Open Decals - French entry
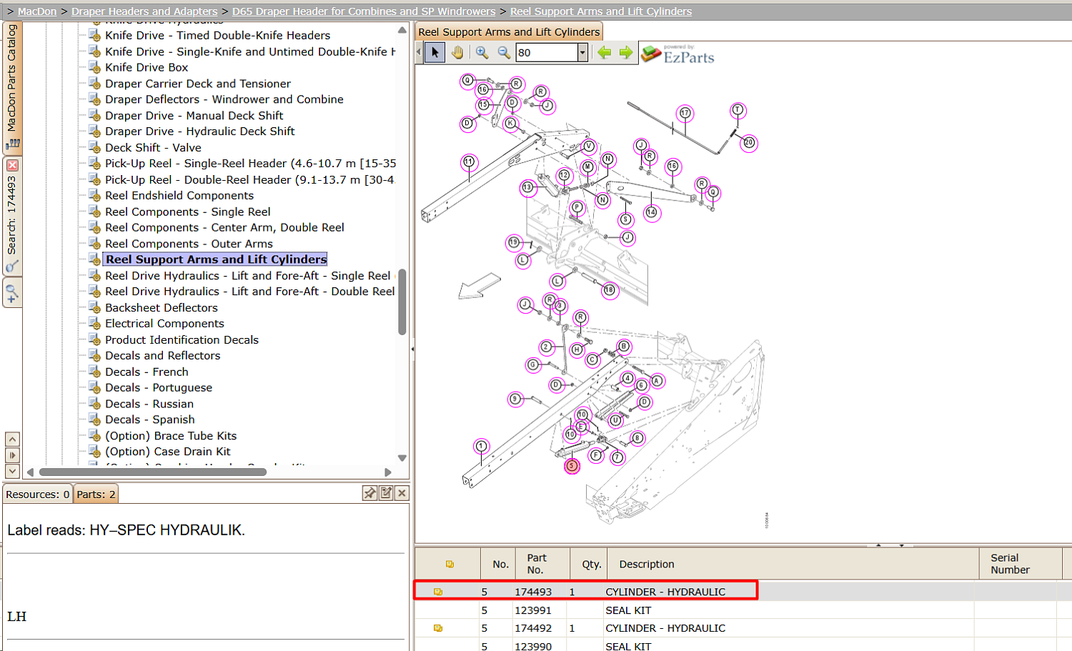 tap(147, 372)
